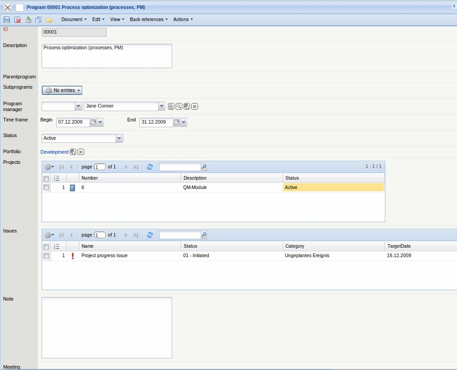Image resolution: width=457 pixels, height=370 pixels.
Task: Open the Jane Conner program manager dropdown
Action: (x=162, y=106)
